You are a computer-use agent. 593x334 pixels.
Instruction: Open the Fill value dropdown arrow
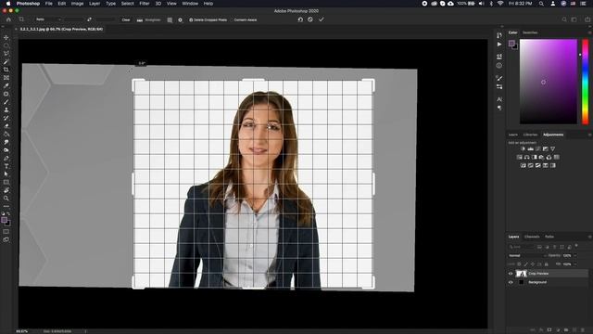[x=575, y=264]
